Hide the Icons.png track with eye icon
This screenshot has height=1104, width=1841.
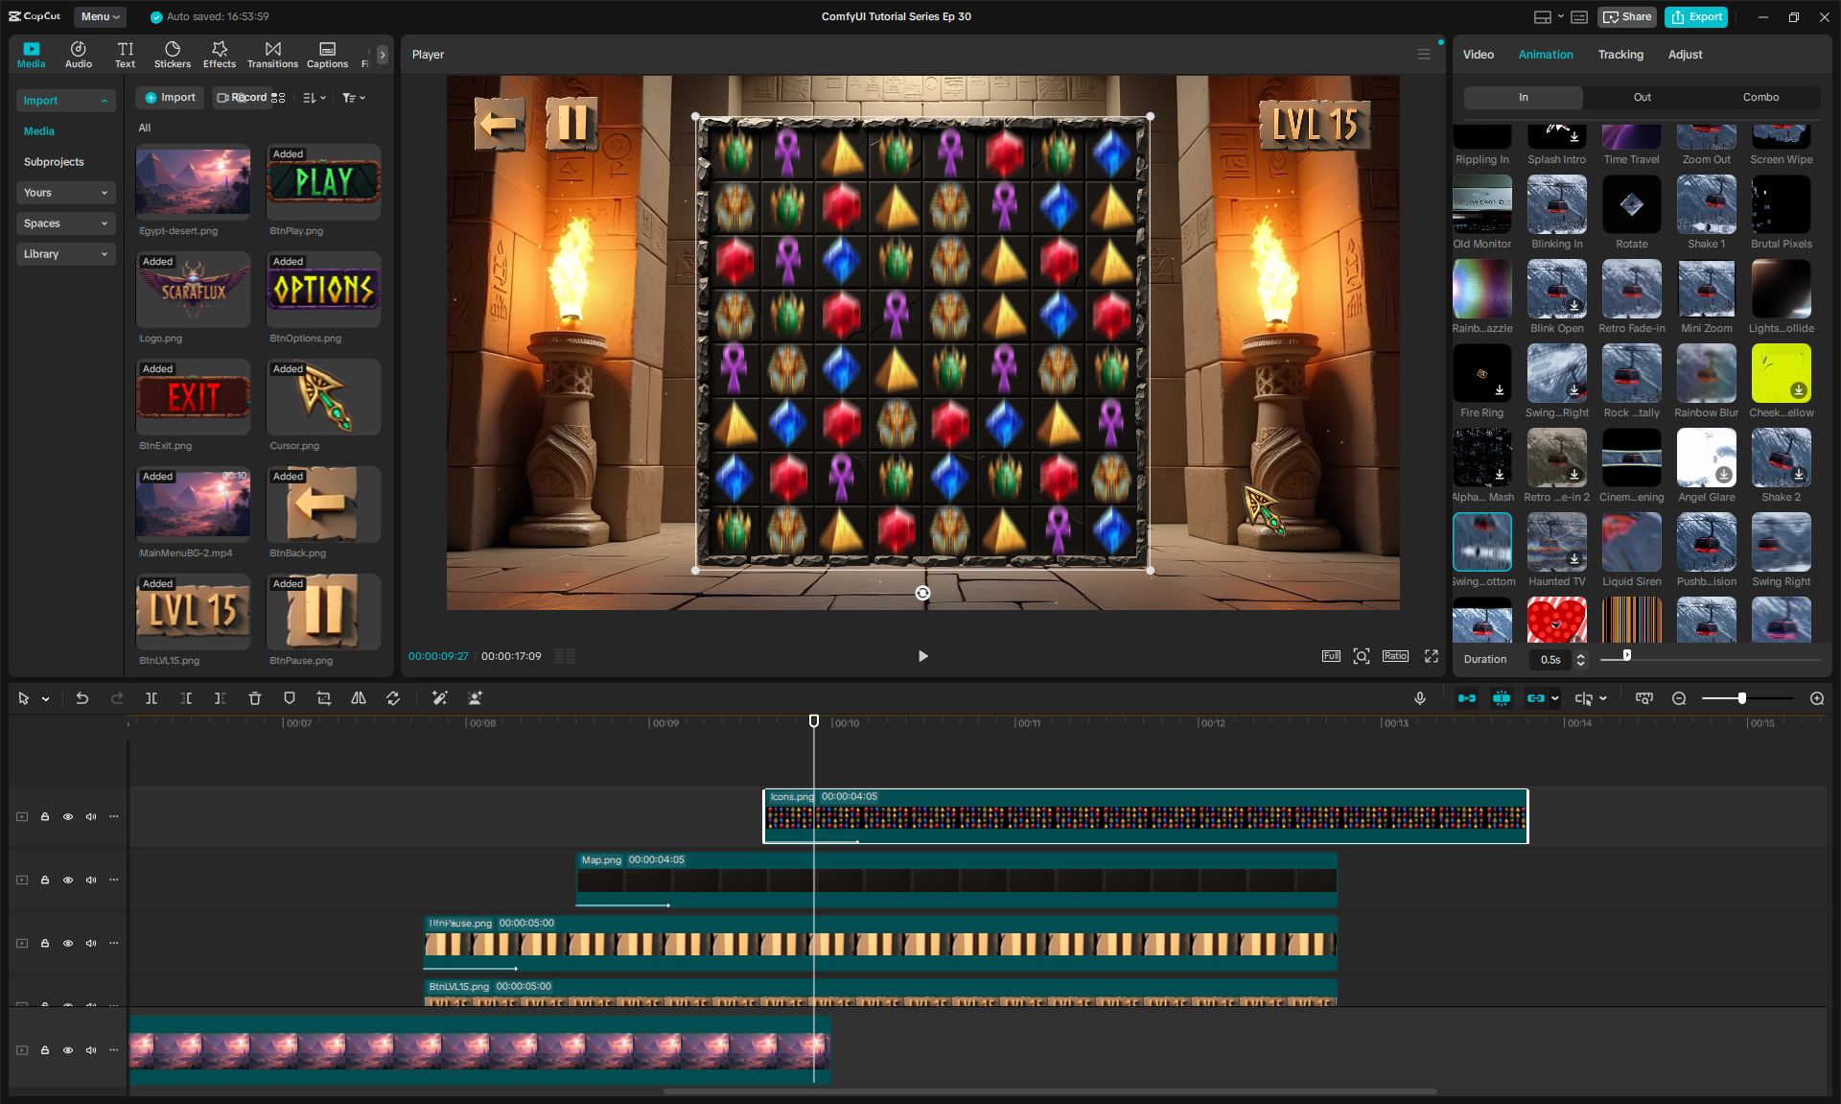tap(68, 817)
